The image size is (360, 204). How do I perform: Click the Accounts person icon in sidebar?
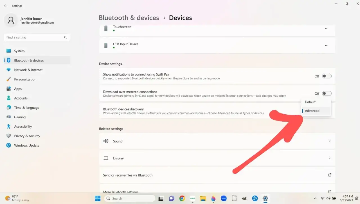click(9, 98)
